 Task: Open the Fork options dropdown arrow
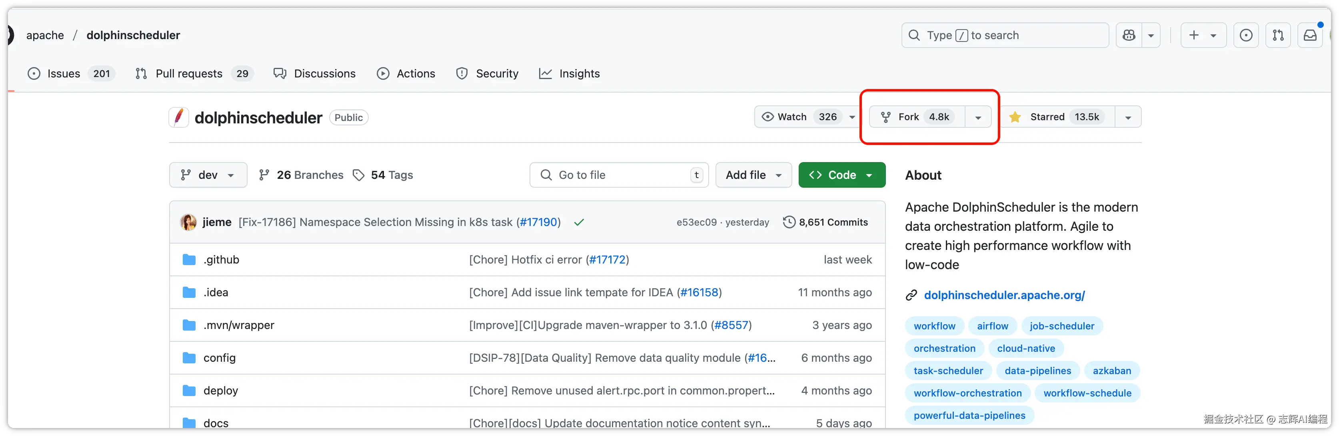coord(978,117)
